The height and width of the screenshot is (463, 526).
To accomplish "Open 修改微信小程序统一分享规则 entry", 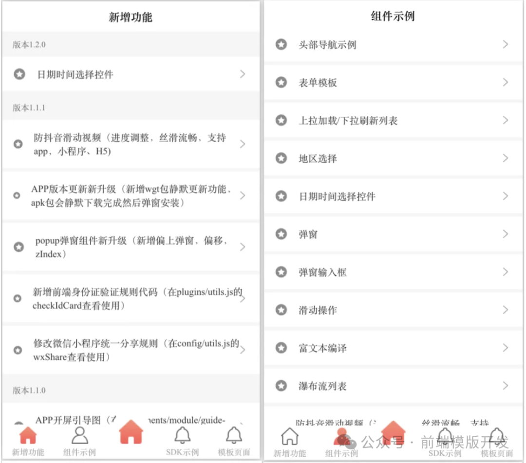I will pyautogui.click(x=131, y=350).
